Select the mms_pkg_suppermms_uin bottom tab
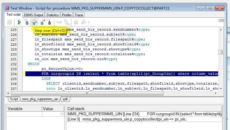This screenshot has width=230, height=130. pos(40,99)
